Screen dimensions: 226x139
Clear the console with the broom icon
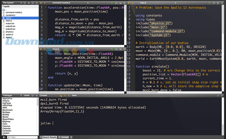point(61,96)
